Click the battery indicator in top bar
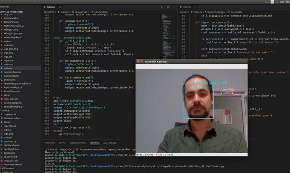290x173 pixels. [x=282, y=2]
